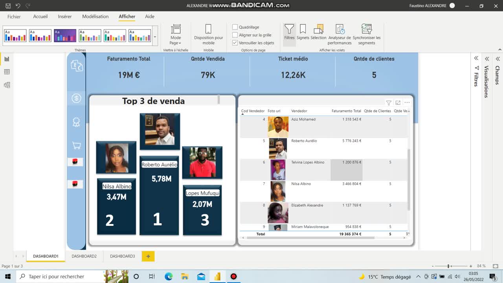Screen dimensions: 503x283
Task: Expand the themes gallery dropdown arrow
Action: 155,37
